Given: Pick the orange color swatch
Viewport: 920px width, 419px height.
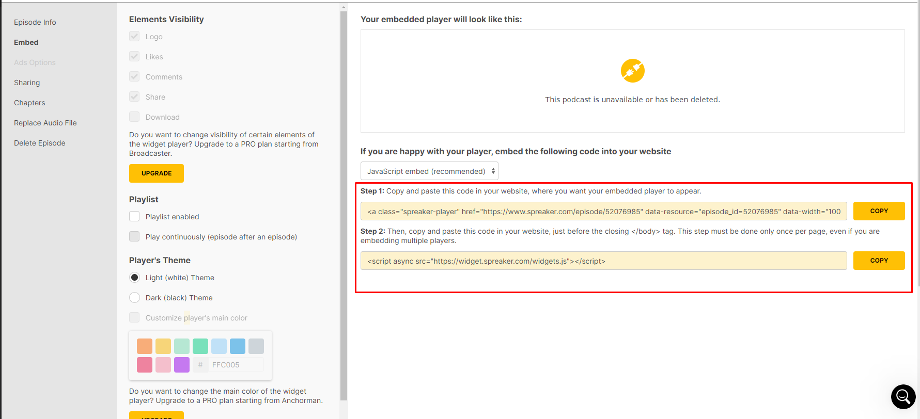Looking at the screenshot, I should 145,346.
